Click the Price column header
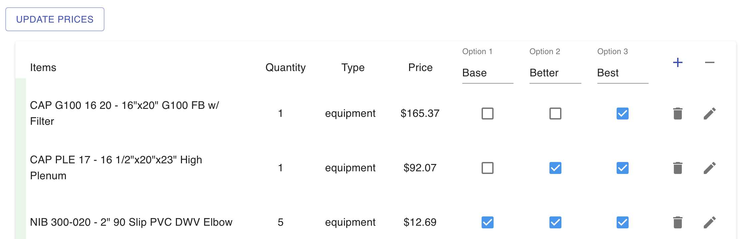This screenshot has width=749, height=239. point(420,67)
